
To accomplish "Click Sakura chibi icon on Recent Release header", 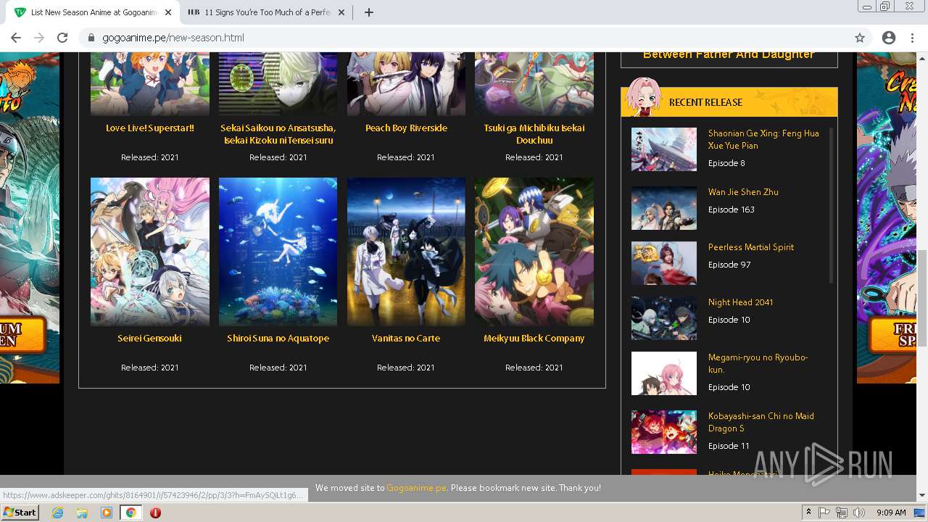I will click(642, 96).
